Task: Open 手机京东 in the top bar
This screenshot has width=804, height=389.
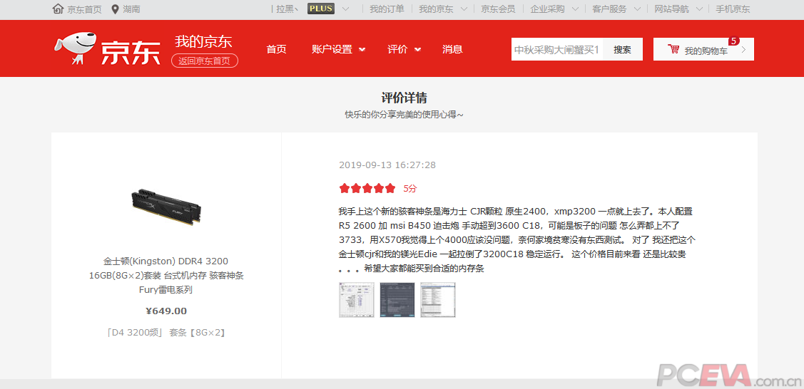Action: pos(732,9)
